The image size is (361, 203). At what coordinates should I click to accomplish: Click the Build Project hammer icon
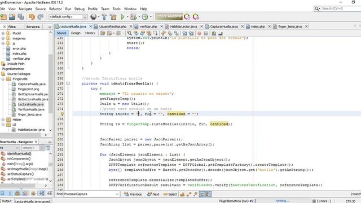(x=104, y=16)
